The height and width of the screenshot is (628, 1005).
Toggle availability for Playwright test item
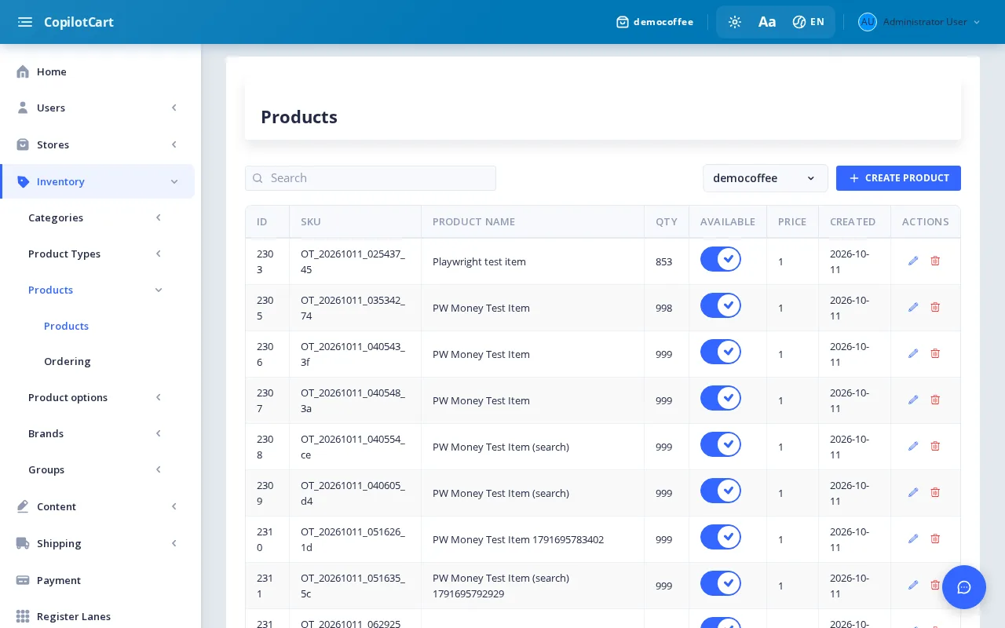[x=721, y=259]
